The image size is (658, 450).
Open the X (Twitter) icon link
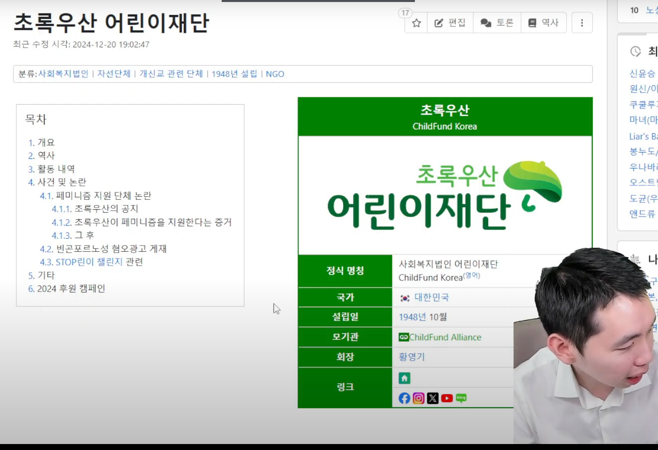(x=433, y=398)
